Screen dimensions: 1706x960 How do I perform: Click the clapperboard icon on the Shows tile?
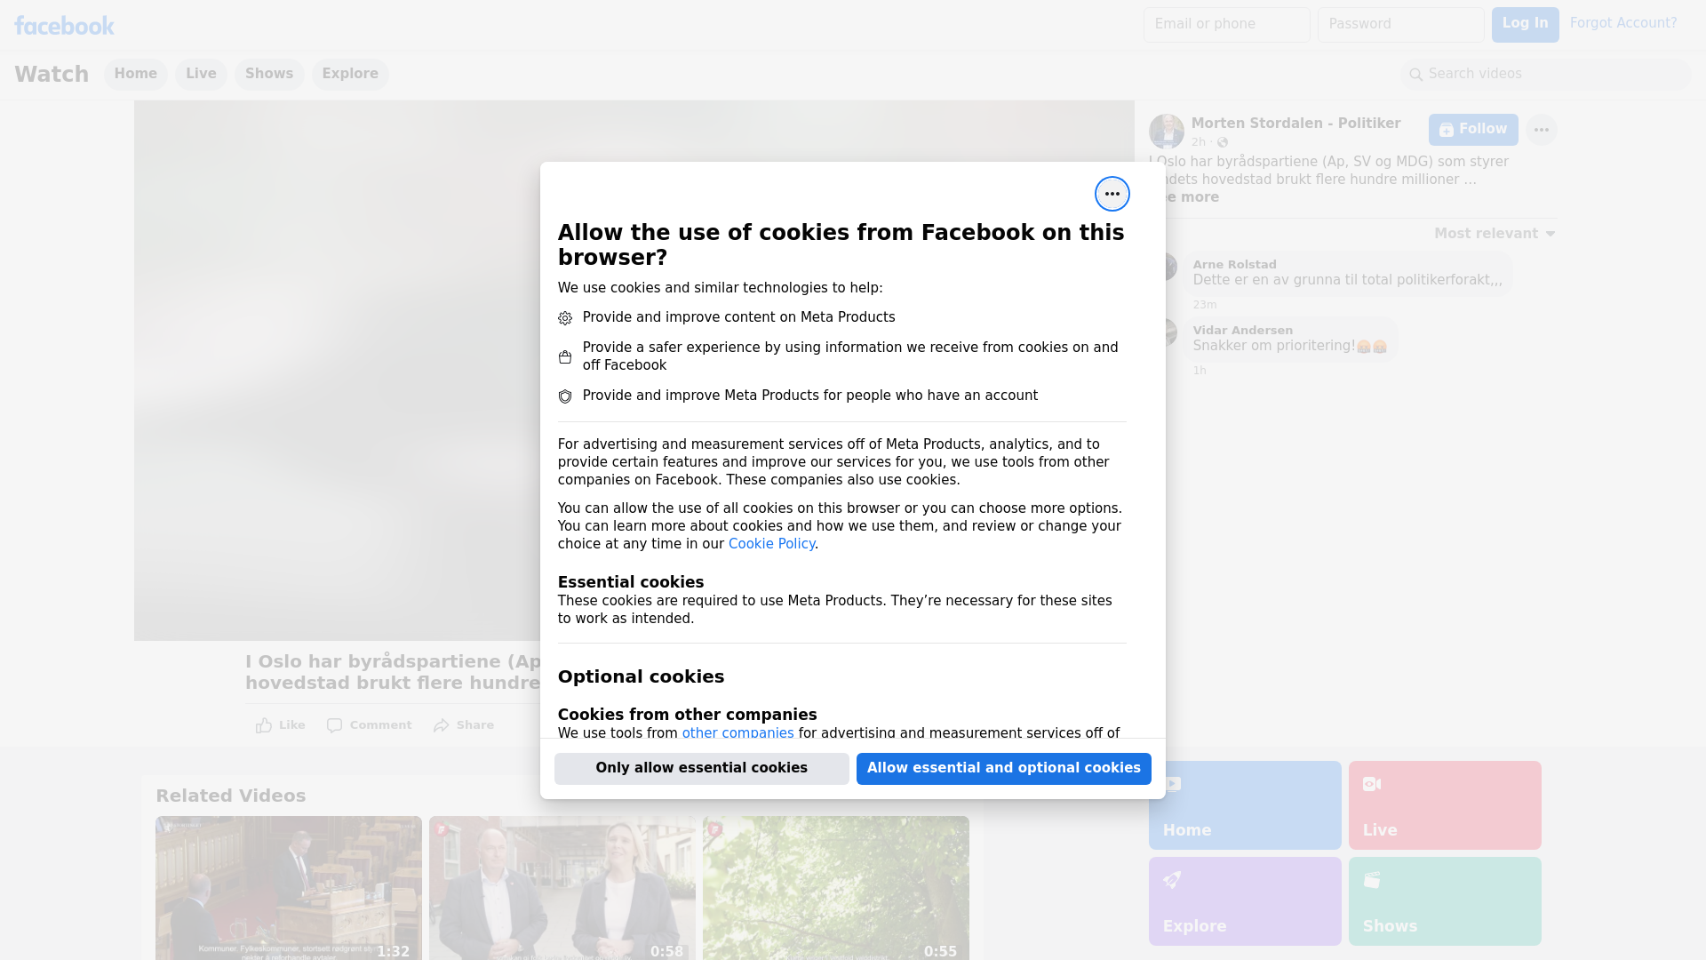[x=1372, y=880]
